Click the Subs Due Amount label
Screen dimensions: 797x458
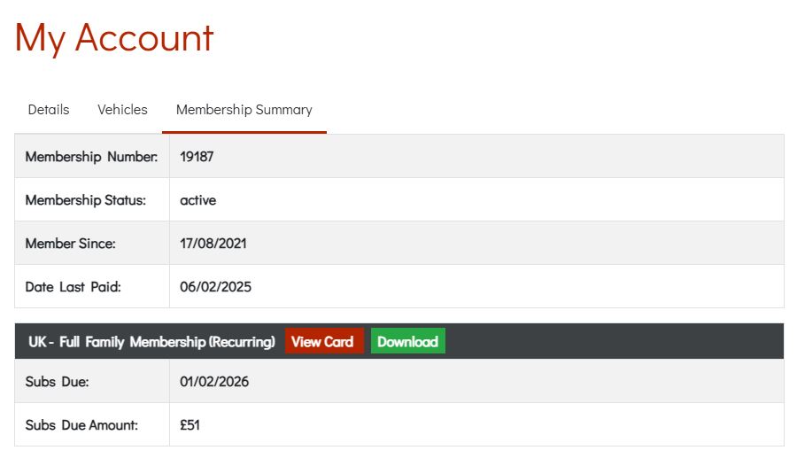coord(81,425)
